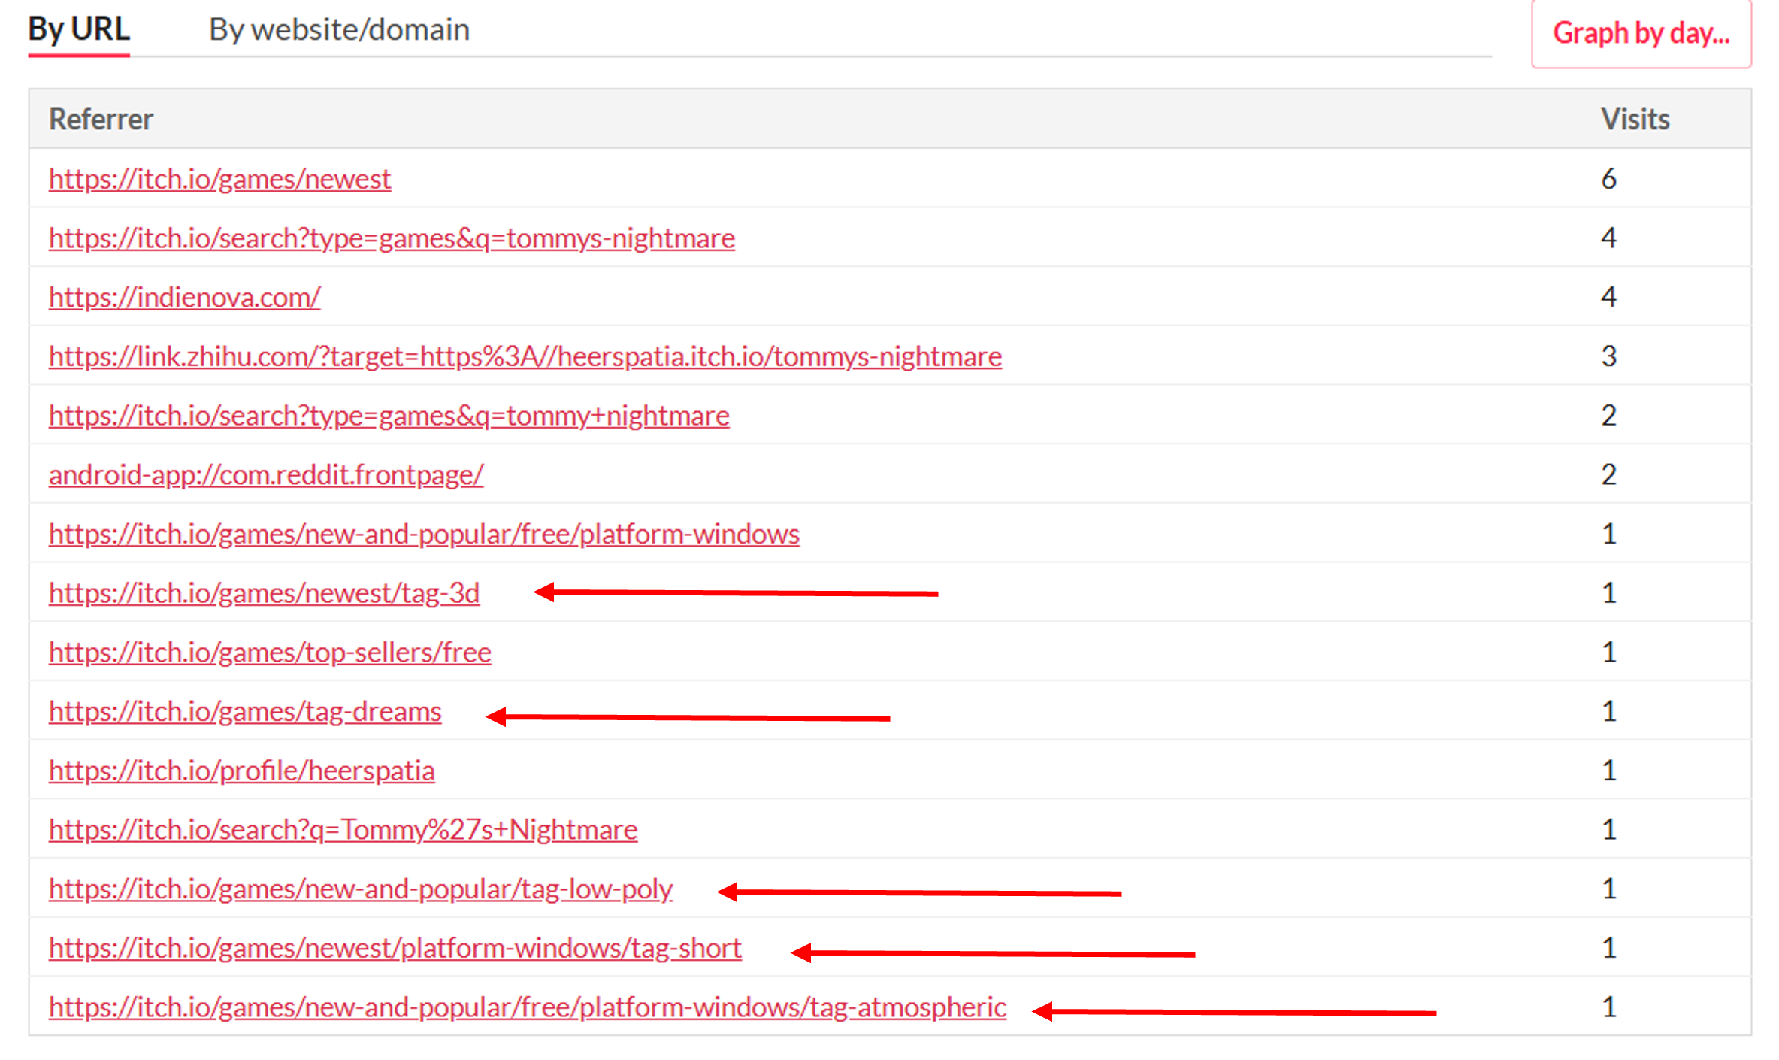Open the link.zhihu.com referrer link

pyautogui.click(x=525, y=356)
